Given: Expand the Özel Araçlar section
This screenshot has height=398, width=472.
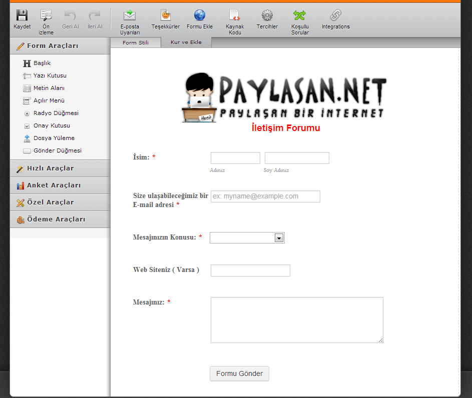Looking at the screenshot, I should pyautogui.click(x=60, y=202).
